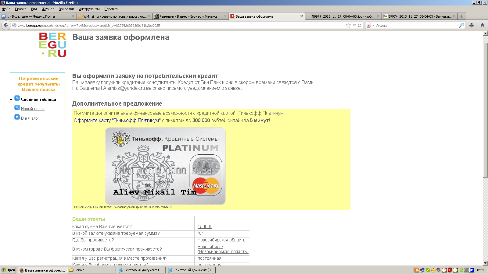Click the site identity globe icon
The height and width of the screenshot is (274, 488).
pyautogui.click(x=14, y=25)
